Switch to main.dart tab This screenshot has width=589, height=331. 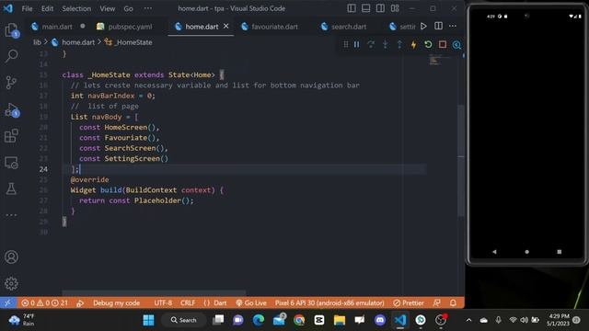coord(57,27)
